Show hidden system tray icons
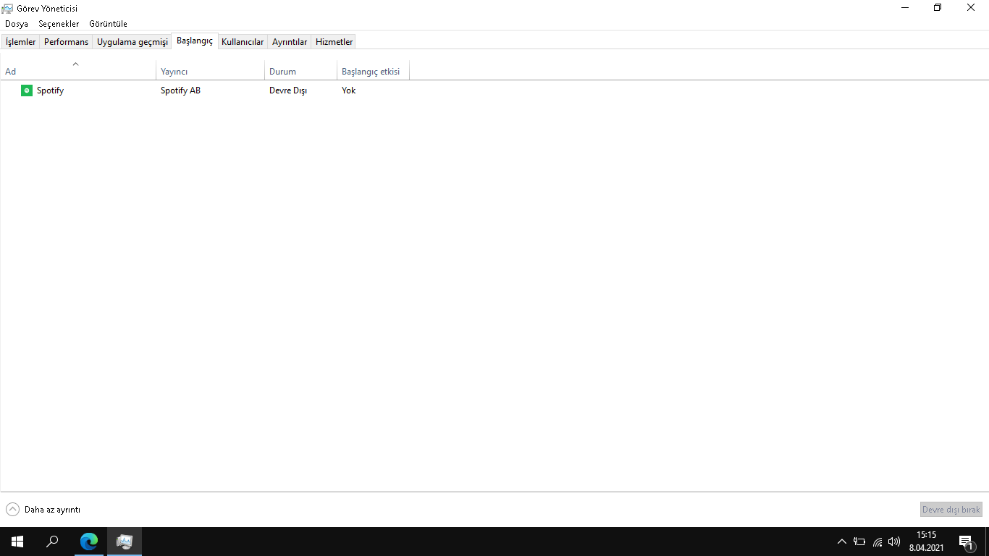Viewport: 989px width, 556px height. click(841, 542)
